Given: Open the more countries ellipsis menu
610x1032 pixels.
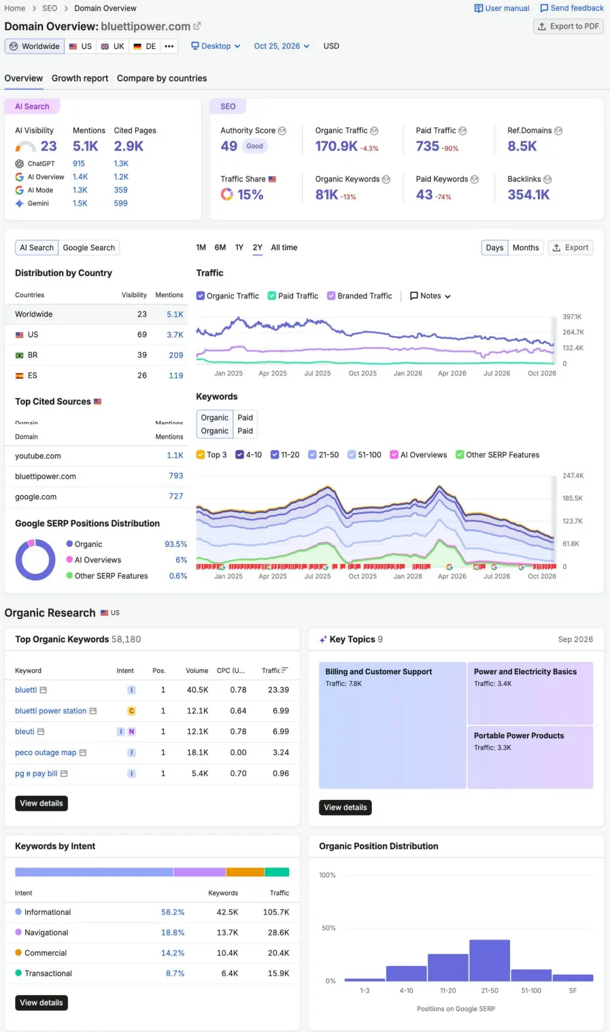Looking at the screenshot, I should (169, 46).
